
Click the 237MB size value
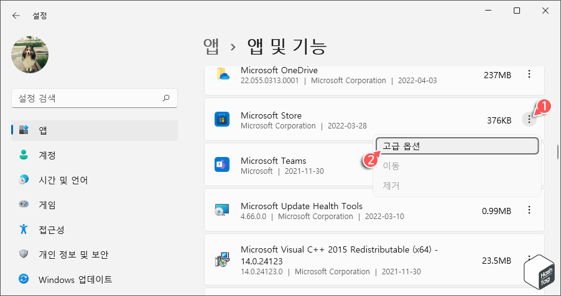tap(498, 75)
